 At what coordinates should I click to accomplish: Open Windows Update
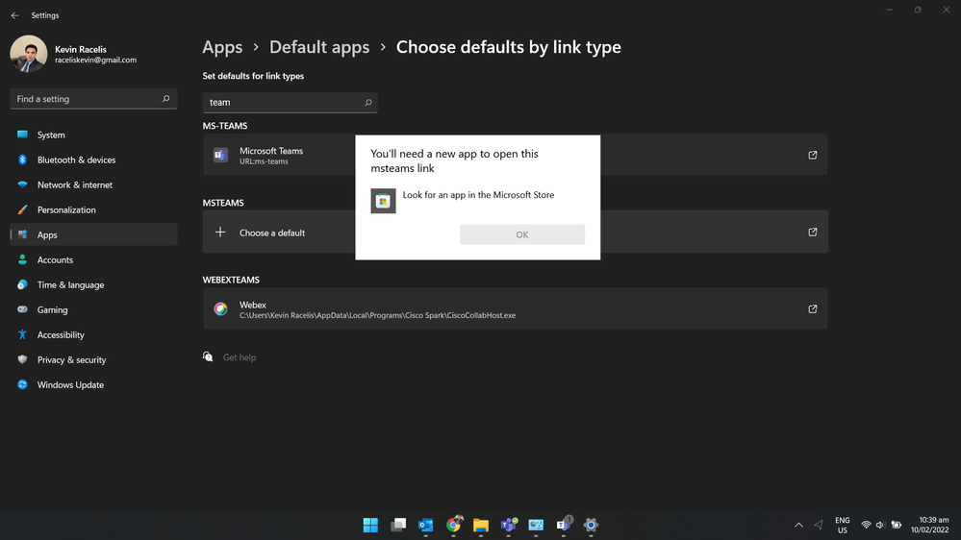93,385
